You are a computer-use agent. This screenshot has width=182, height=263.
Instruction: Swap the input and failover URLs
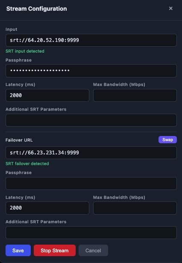[x=167, y=139]
